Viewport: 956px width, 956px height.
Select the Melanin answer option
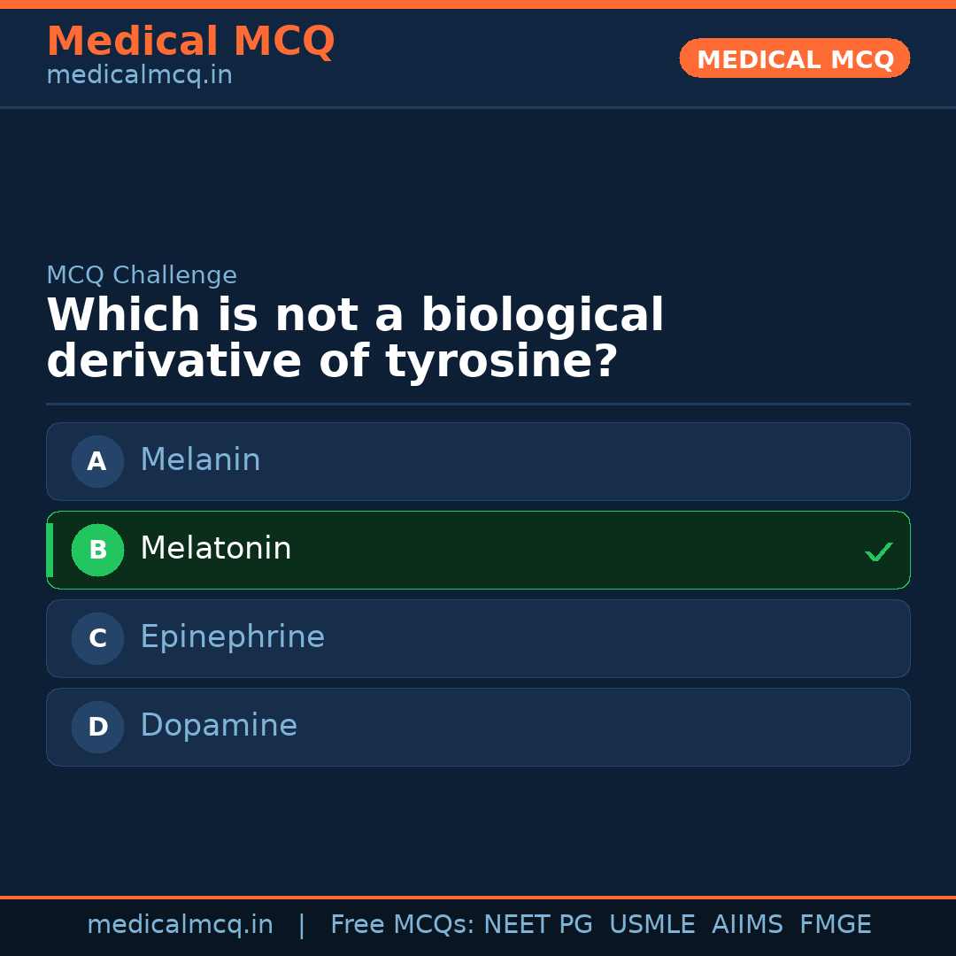click(x=478, y=461)
